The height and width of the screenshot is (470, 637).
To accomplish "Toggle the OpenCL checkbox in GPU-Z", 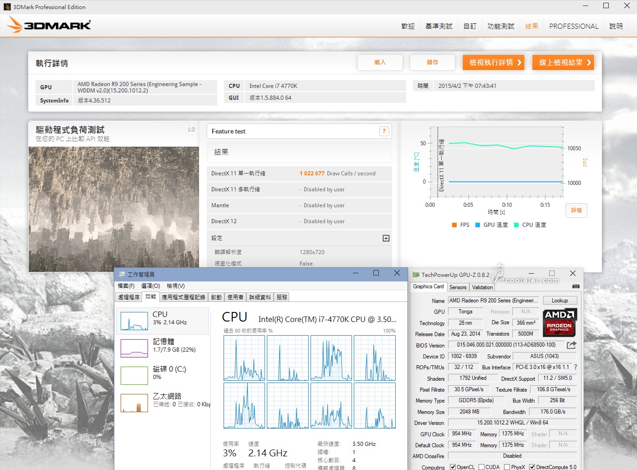I will coord(453,467).
